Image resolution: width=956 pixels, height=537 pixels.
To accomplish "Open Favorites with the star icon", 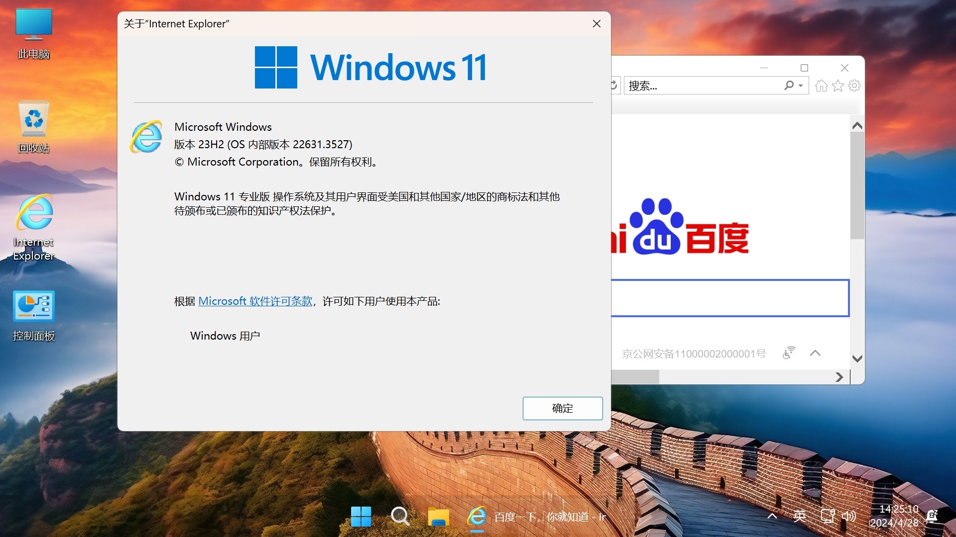I will click(838, 86).
